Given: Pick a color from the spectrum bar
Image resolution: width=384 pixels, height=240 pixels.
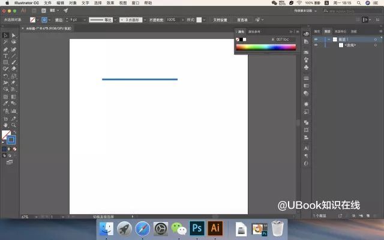Looking at the screenshot, I should point(266,47).
